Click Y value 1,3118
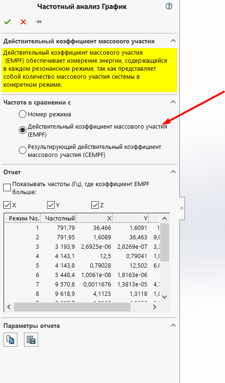The image size is (225, 383). [x=130, y=293]
